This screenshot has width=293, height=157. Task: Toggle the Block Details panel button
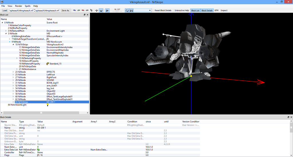tap(207, 11)
